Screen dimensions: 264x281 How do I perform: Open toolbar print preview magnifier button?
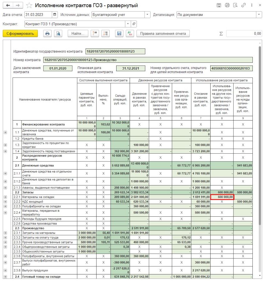coord(58,33)
